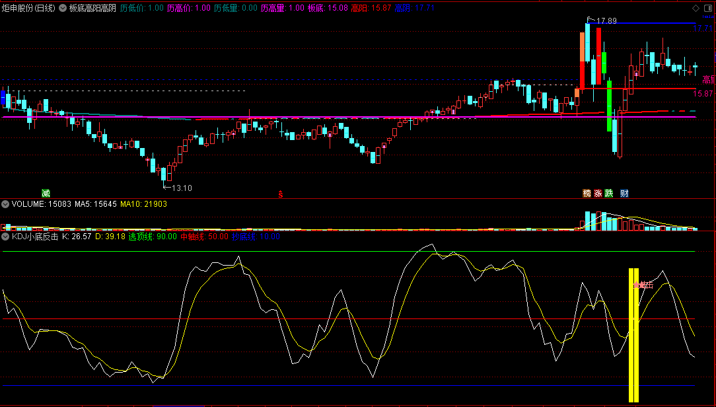Click the 历高价: 1.00 value
Viewport: 716px width, 407px height.
point(189,8)
